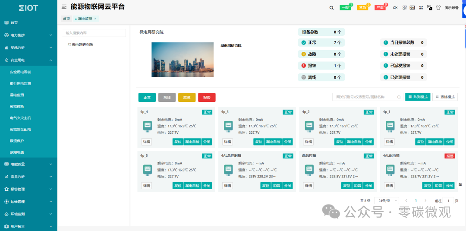Click the 未处理报警 count row
The image size is (466, 231).
403,54
